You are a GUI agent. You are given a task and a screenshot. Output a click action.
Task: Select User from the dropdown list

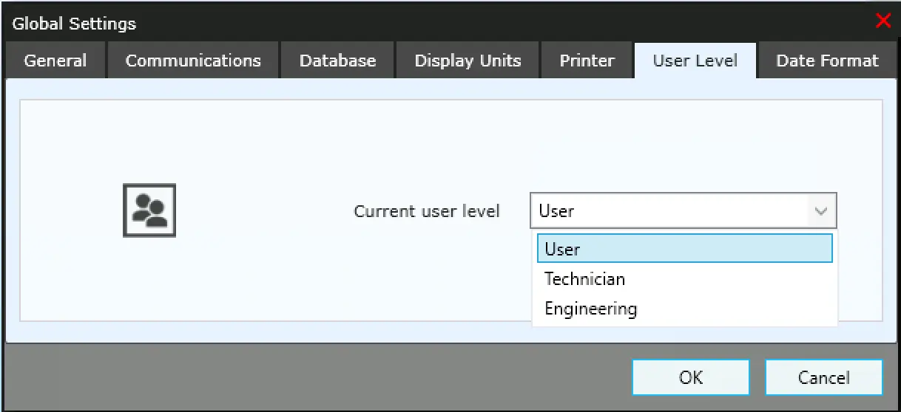pos(684,249)
